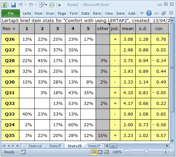Undo the last action
This screenshot has height=157, width=176.
[21, 5]
